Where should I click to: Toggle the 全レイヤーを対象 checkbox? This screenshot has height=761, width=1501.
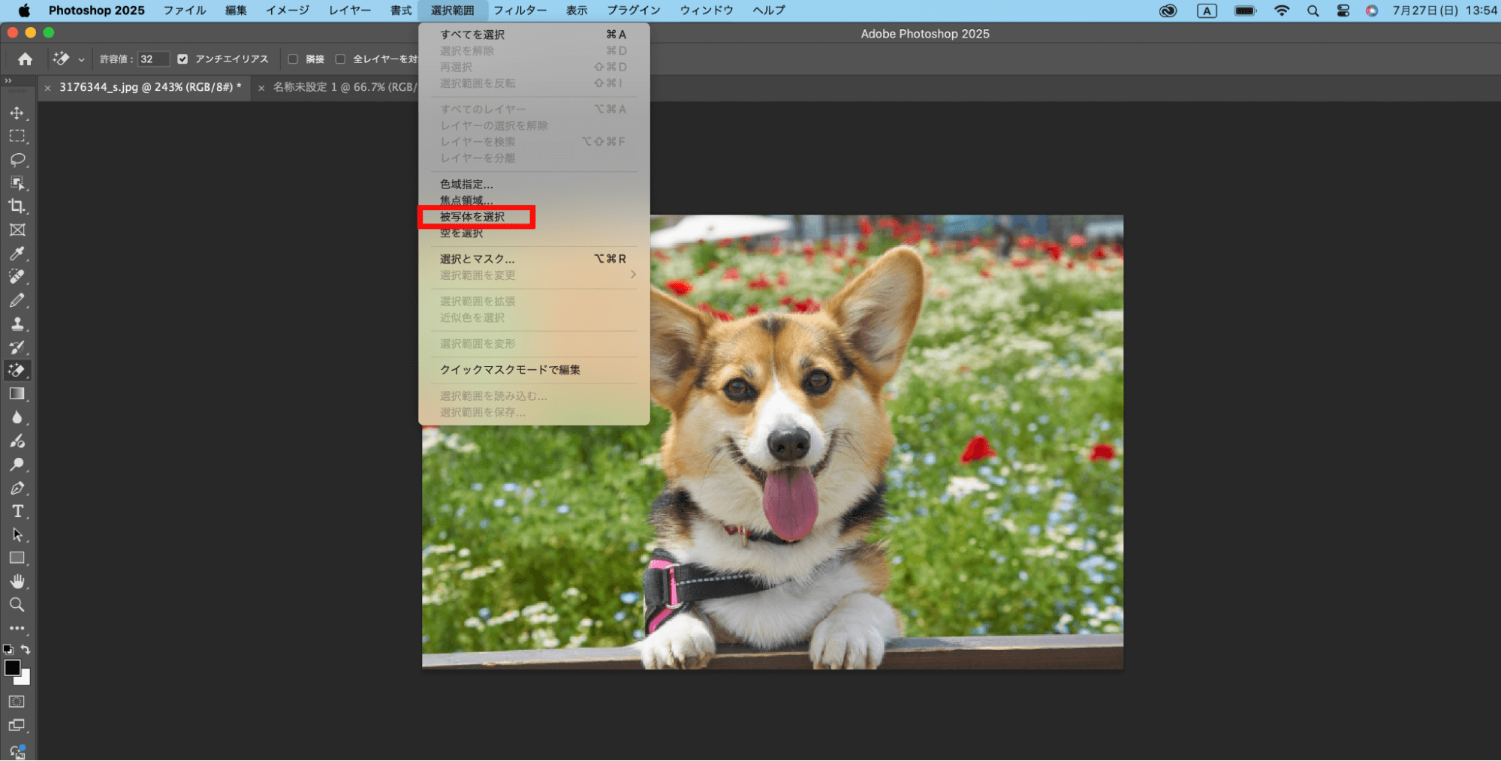point(340,59)
